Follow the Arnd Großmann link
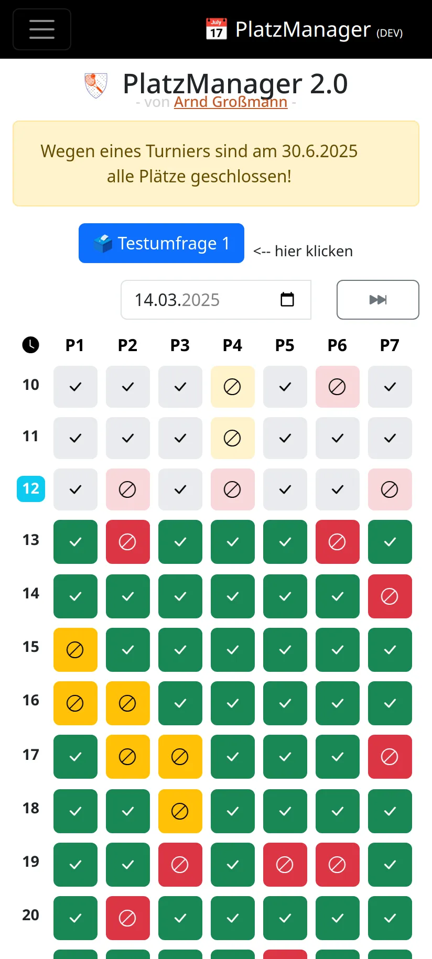The image size is (432, 959). [231, 102]
